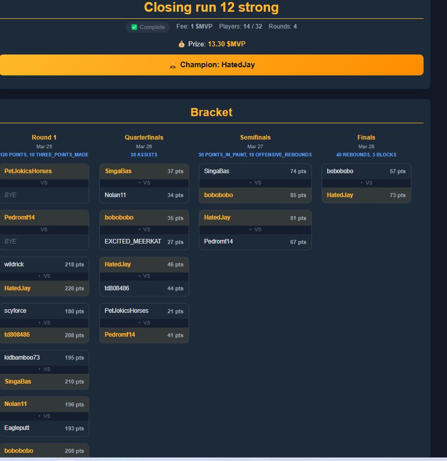Viewport: 447px width, 461px height.
Task: Click HatedJay 46 pts in Quarterfinals
Action: click(144, 264)
